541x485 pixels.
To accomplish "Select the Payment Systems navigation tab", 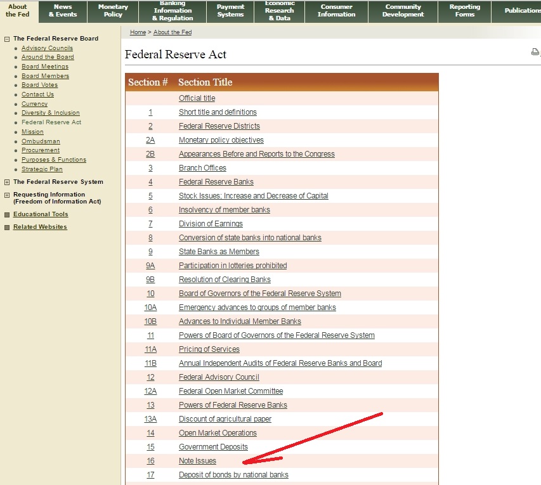I will point(230,11).
